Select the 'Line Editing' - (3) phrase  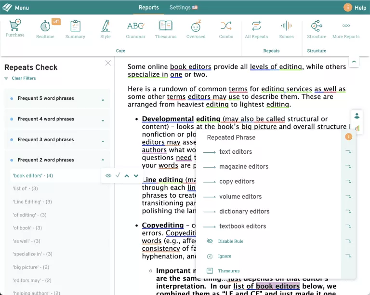coord(32,202)
